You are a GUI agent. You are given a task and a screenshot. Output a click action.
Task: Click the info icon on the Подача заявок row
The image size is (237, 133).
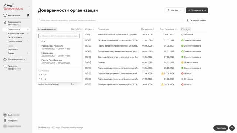point(90,46)
